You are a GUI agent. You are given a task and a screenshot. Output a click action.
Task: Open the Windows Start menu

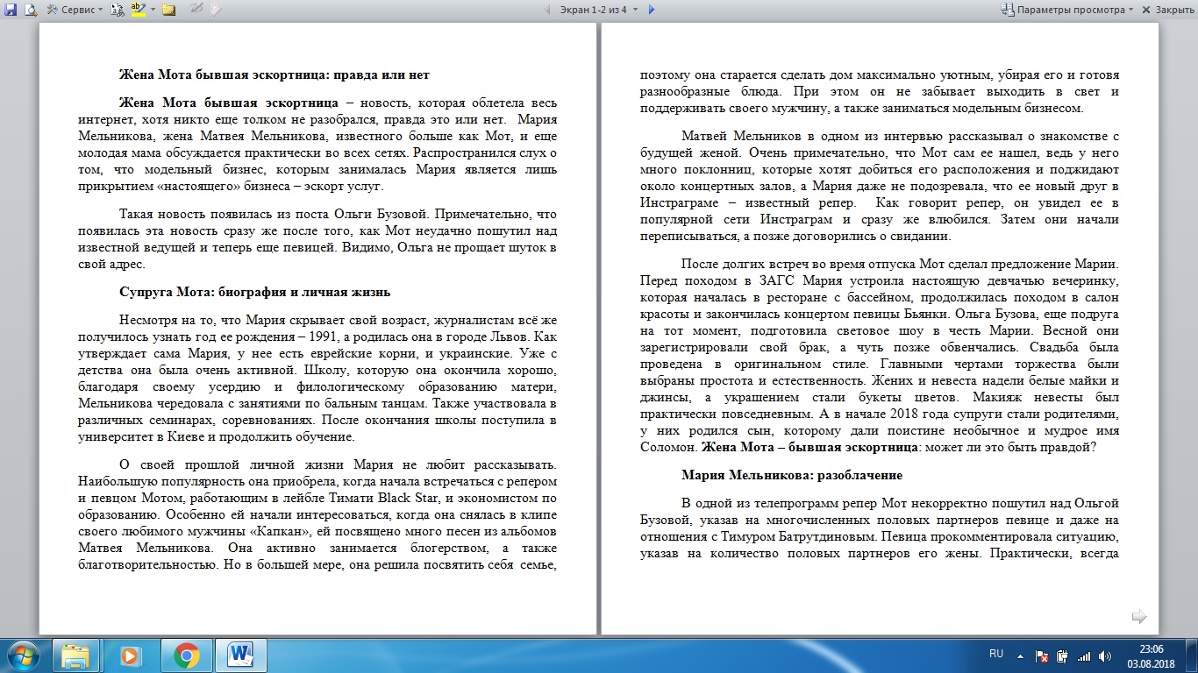[x=23, y=655]
